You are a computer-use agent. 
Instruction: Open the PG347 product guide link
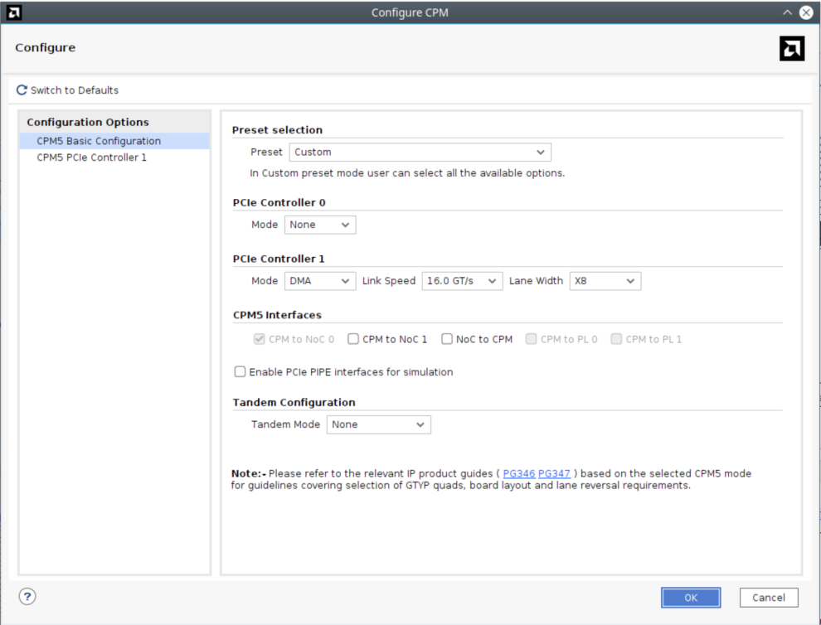pyautogui.click(x=554, y=473)
